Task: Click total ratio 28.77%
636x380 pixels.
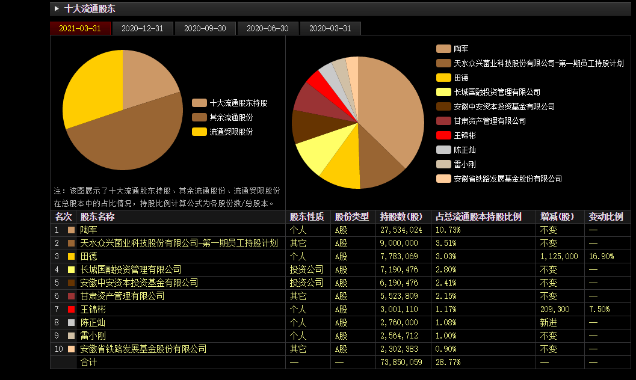Action: pos(448,362)
